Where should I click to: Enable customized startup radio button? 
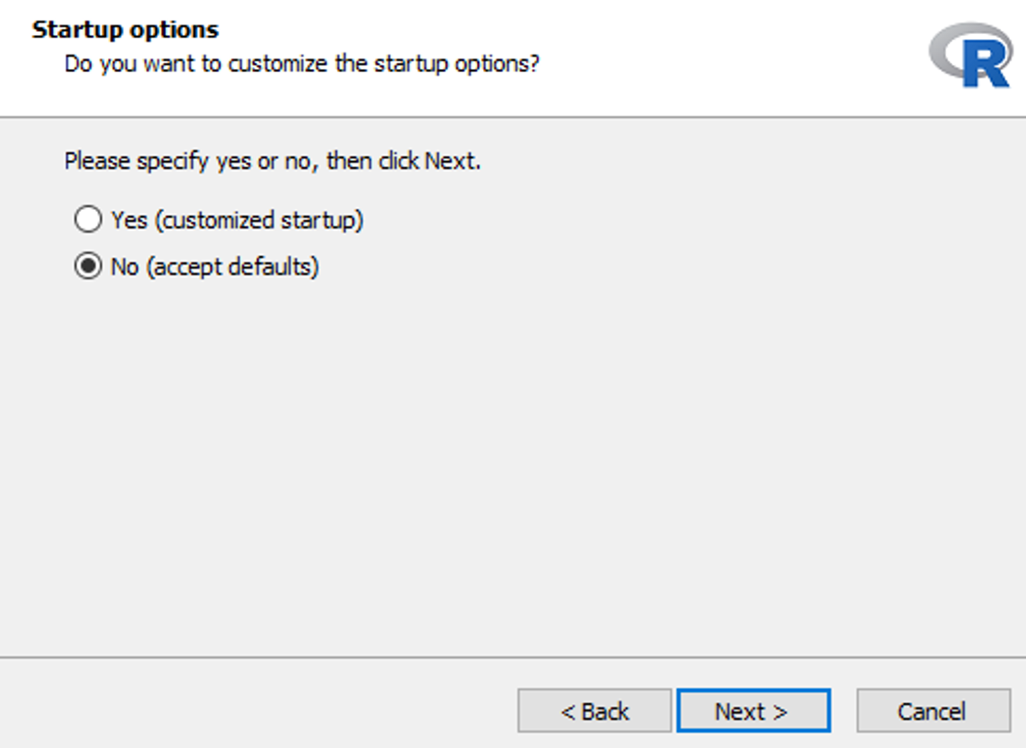pyautogui.click(x=87, y=219)
